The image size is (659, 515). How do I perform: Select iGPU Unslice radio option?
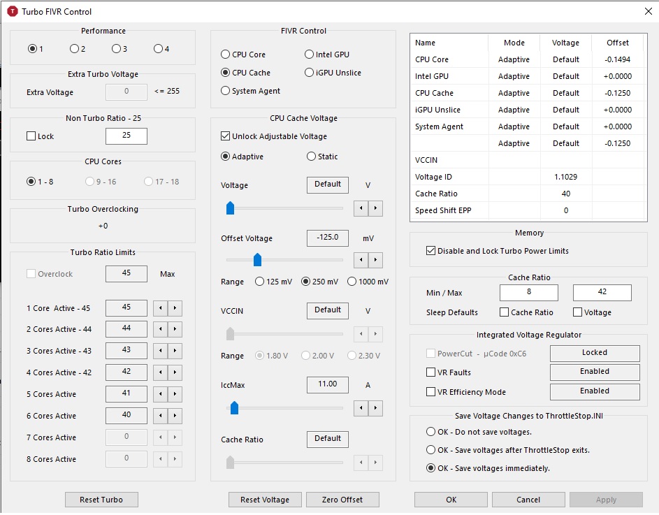click(333, 73)
